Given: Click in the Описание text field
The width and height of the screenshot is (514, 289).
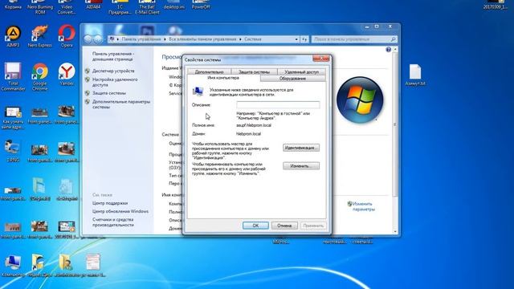Looking at the screenshot, I should click(278, 105).
